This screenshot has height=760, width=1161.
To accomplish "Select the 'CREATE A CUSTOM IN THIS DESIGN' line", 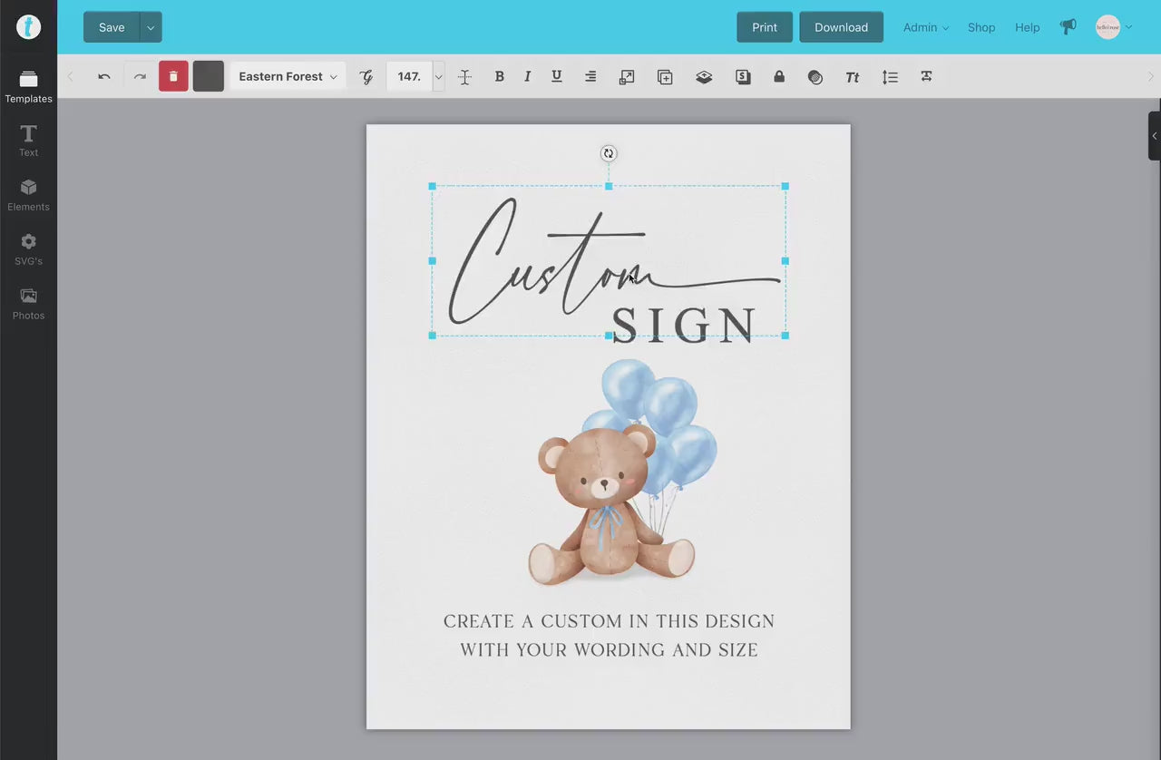I will tap(609, 621).
